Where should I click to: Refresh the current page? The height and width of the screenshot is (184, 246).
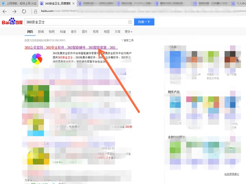point(24,11)
